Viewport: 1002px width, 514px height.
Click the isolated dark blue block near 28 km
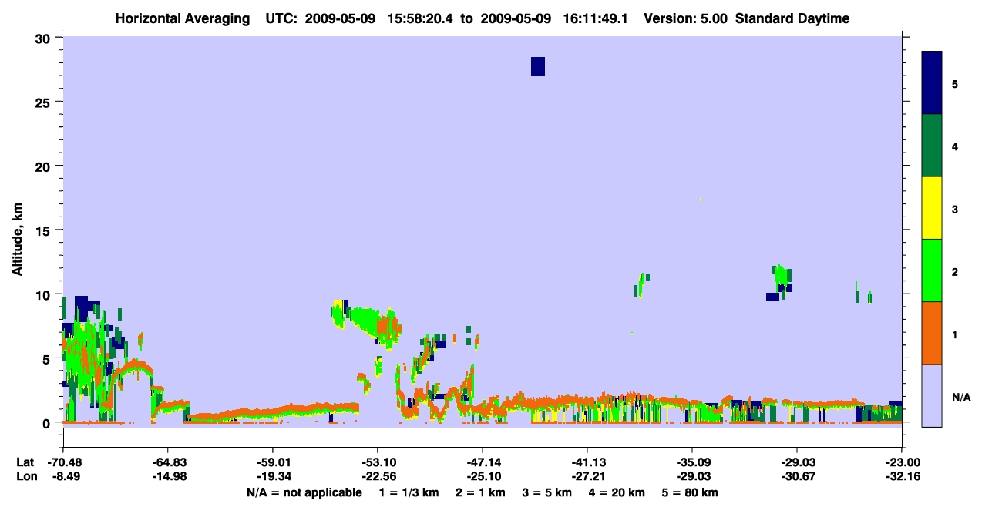coord(538,66)
